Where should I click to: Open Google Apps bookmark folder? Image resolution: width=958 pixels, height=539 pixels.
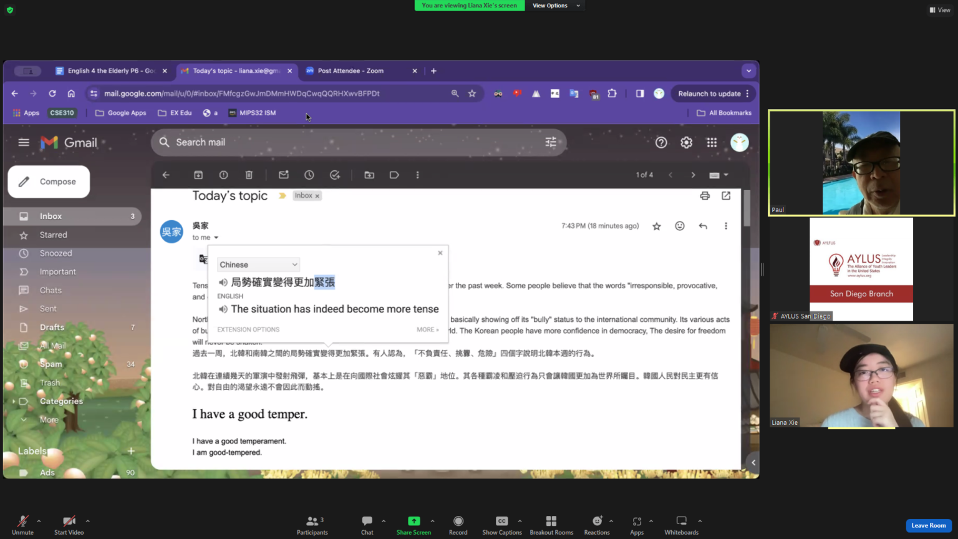121,113
